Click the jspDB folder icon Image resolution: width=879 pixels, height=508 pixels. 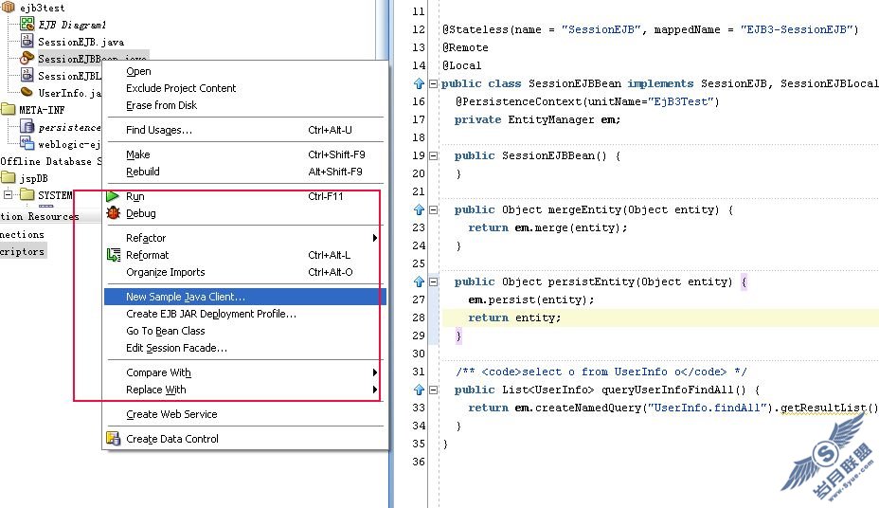(8, 178)
